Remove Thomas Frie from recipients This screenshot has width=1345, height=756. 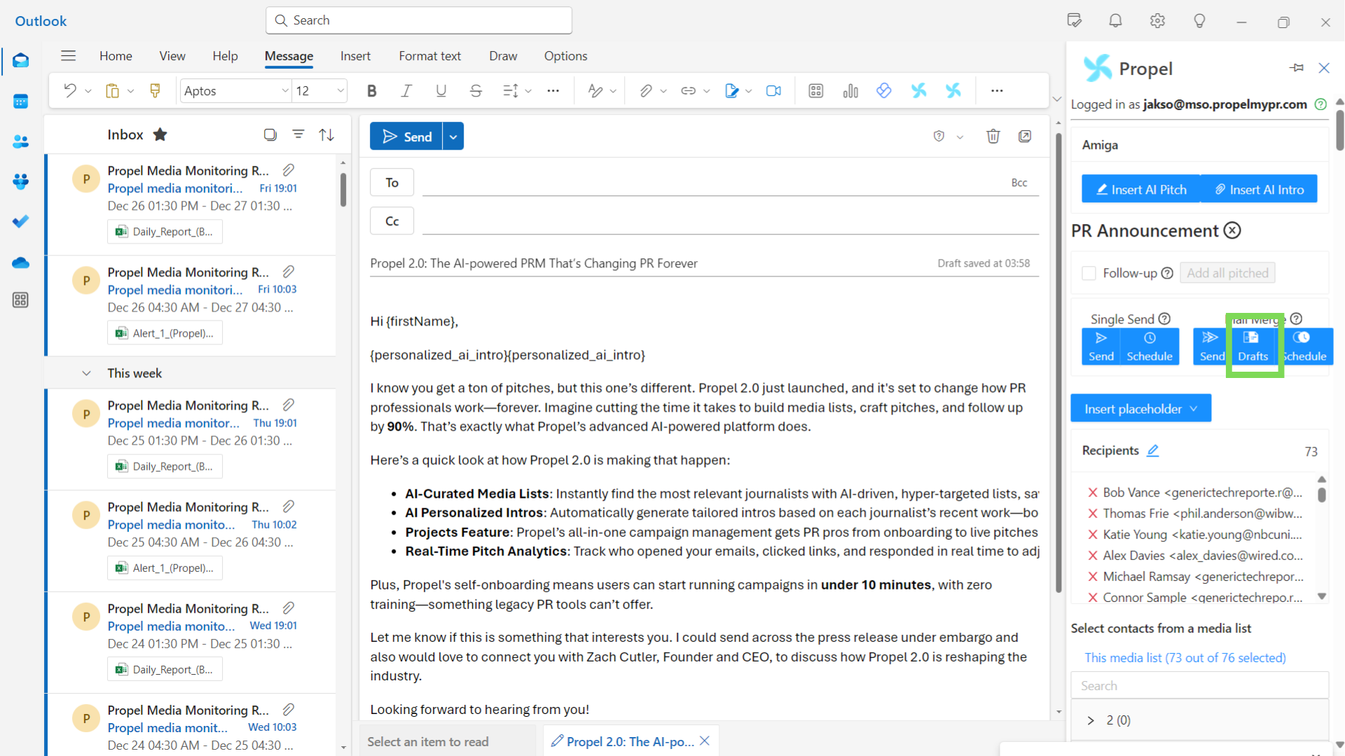point(1092,514)
